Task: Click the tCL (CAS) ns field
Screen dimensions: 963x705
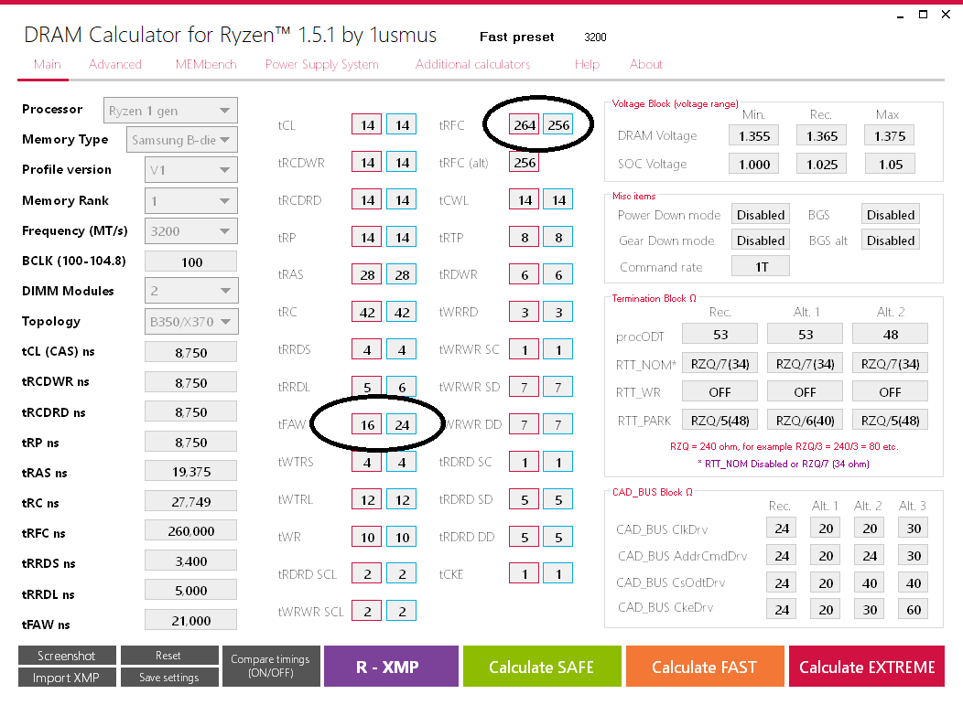Action: (x=191, y=352)
